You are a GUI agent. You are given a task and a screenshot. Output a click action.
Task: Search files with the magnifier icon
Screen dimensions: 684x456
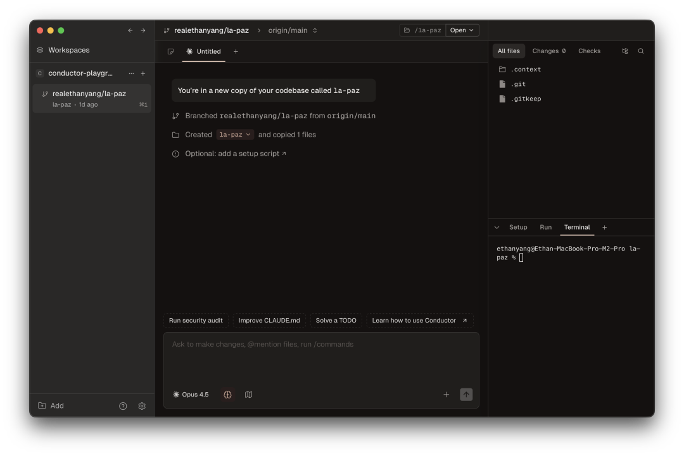pyautogui.click(x=641, y=51)
